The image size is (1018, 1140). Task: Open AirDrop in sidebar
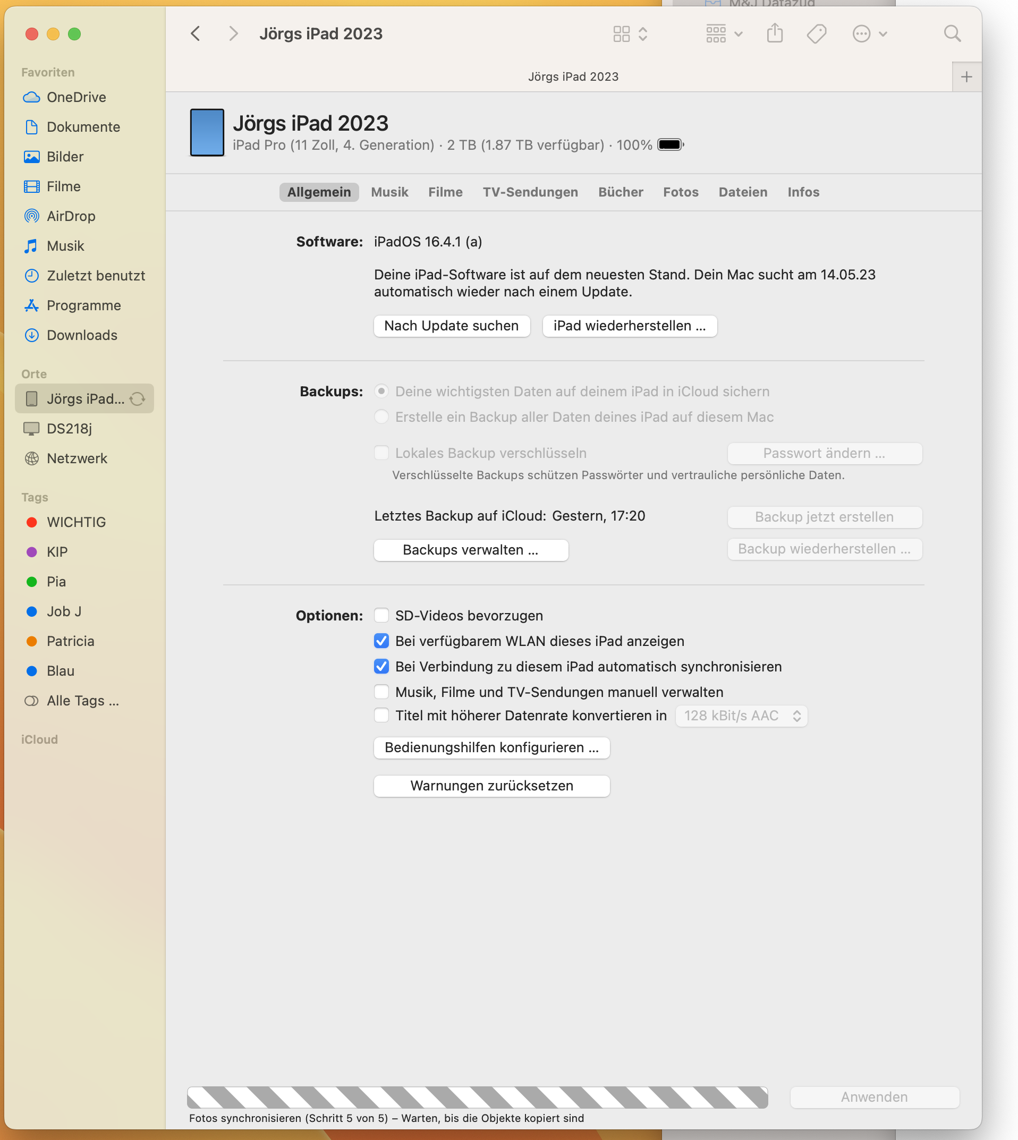(84, 216)
